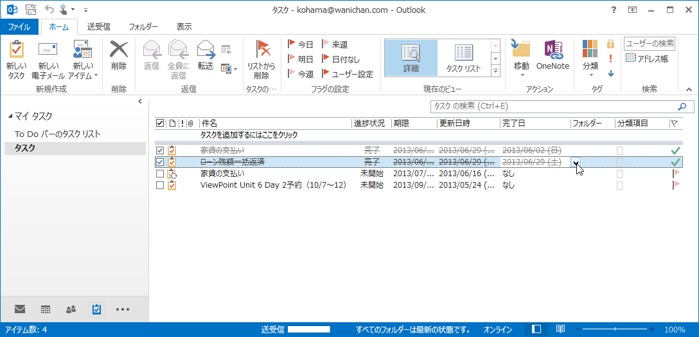Set flag to 明日

(x=301, y=59)
